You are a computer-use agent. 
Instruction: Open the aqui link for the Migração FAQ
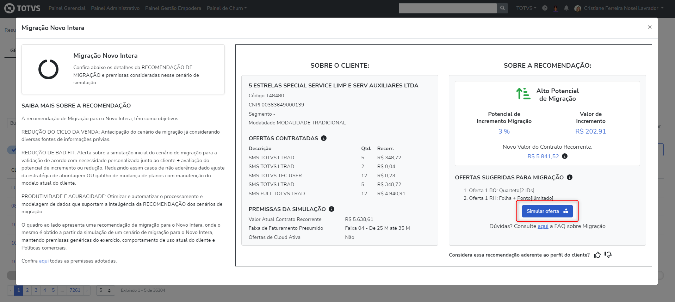pos(543,226)
